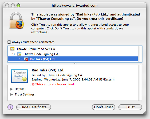Click the Thawte Premium Server CA certificate icon
Image resolution: width=150 pixels, height=119 pixels.
pyautogui.click(x=13, y=49)
